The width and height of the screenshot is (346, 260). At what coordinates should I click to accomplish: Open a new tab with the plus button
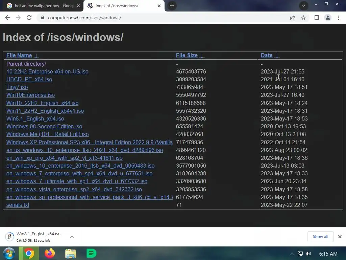click(172, 6)
